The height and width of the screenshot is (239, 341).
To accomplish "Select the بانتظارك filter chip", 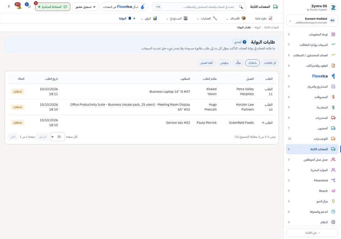I will pyautogui.click(x=252, y=63).
